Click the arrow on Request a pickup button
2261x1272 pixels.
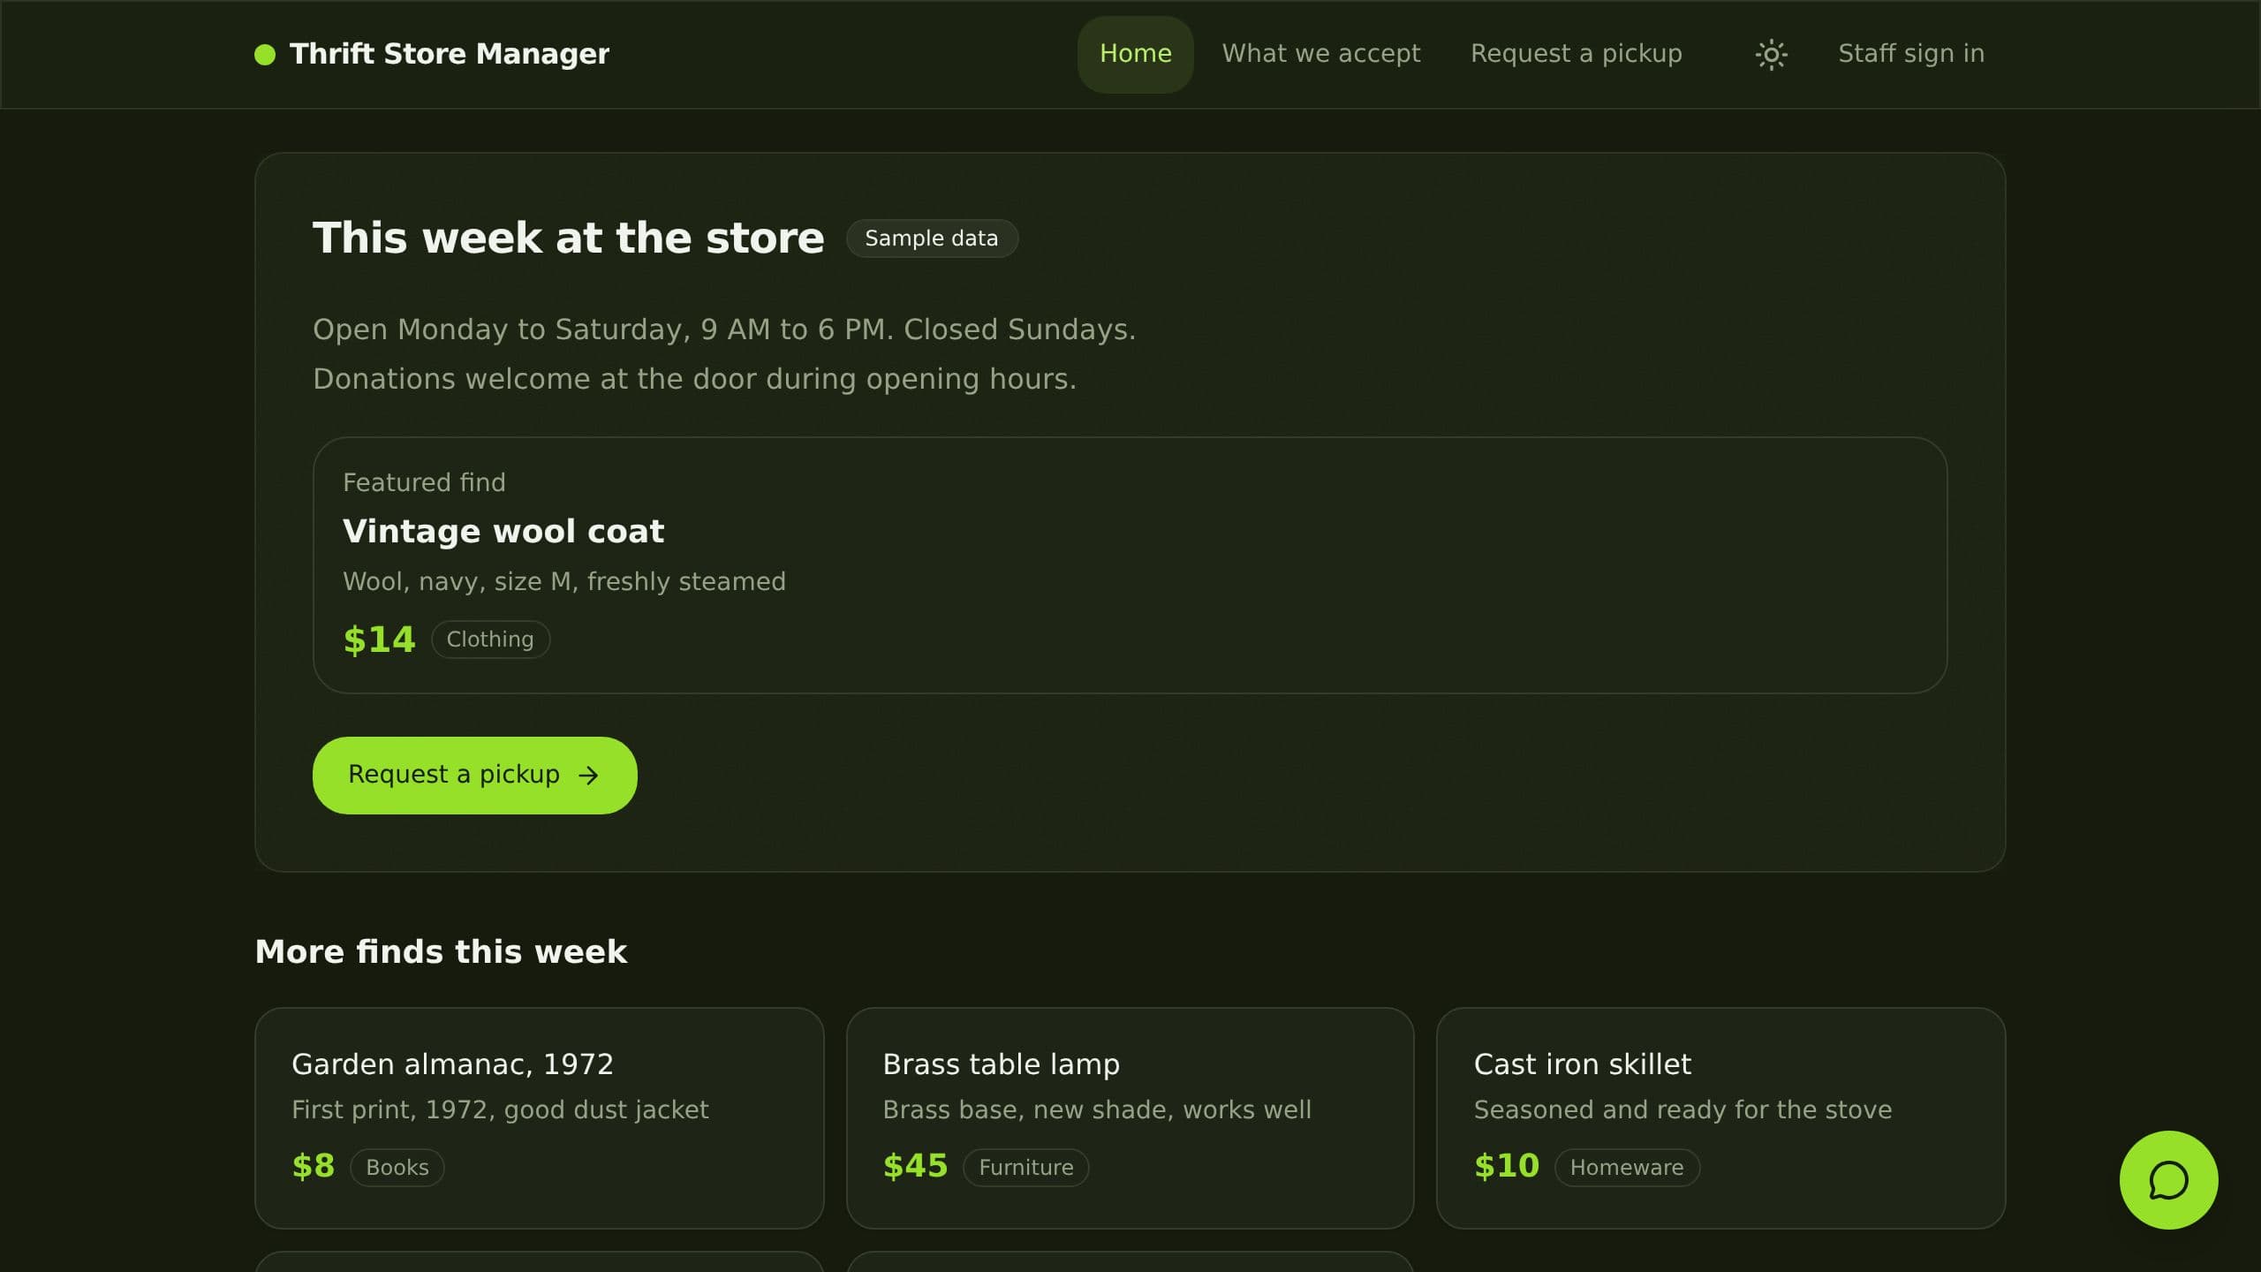[588, 776]
